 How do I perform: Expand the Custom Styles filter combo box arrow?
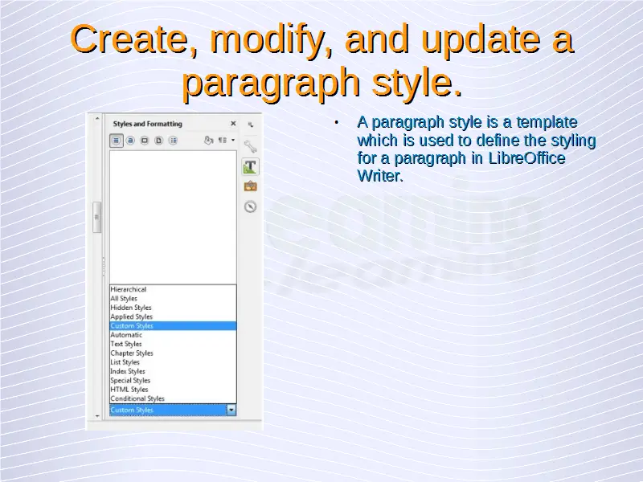tap(231, 410)
